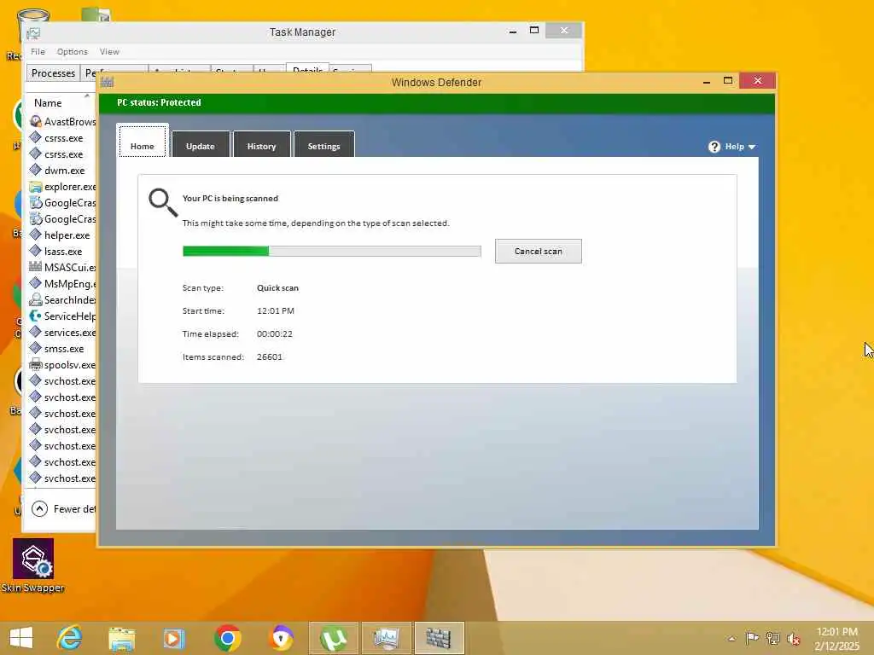Image resolution: width=874 pixels, height=655 pixels.
Task: Open the Windows Start button
Action: (21, 638)
